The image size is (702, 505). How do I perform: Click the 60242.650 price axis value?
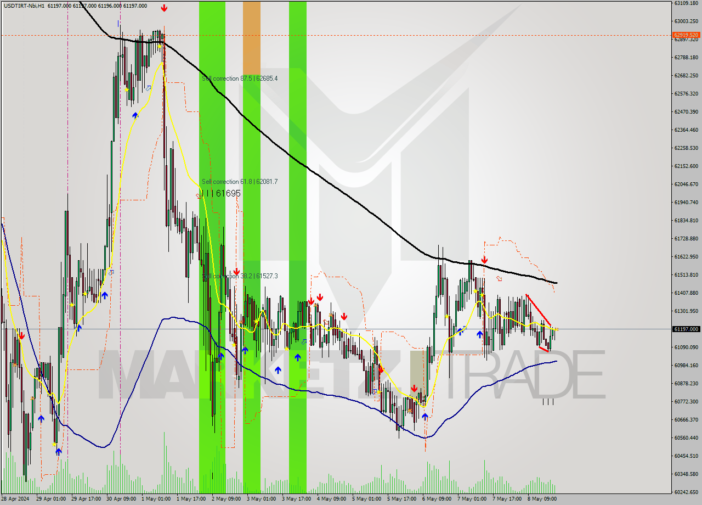click(x=686, y=492)
